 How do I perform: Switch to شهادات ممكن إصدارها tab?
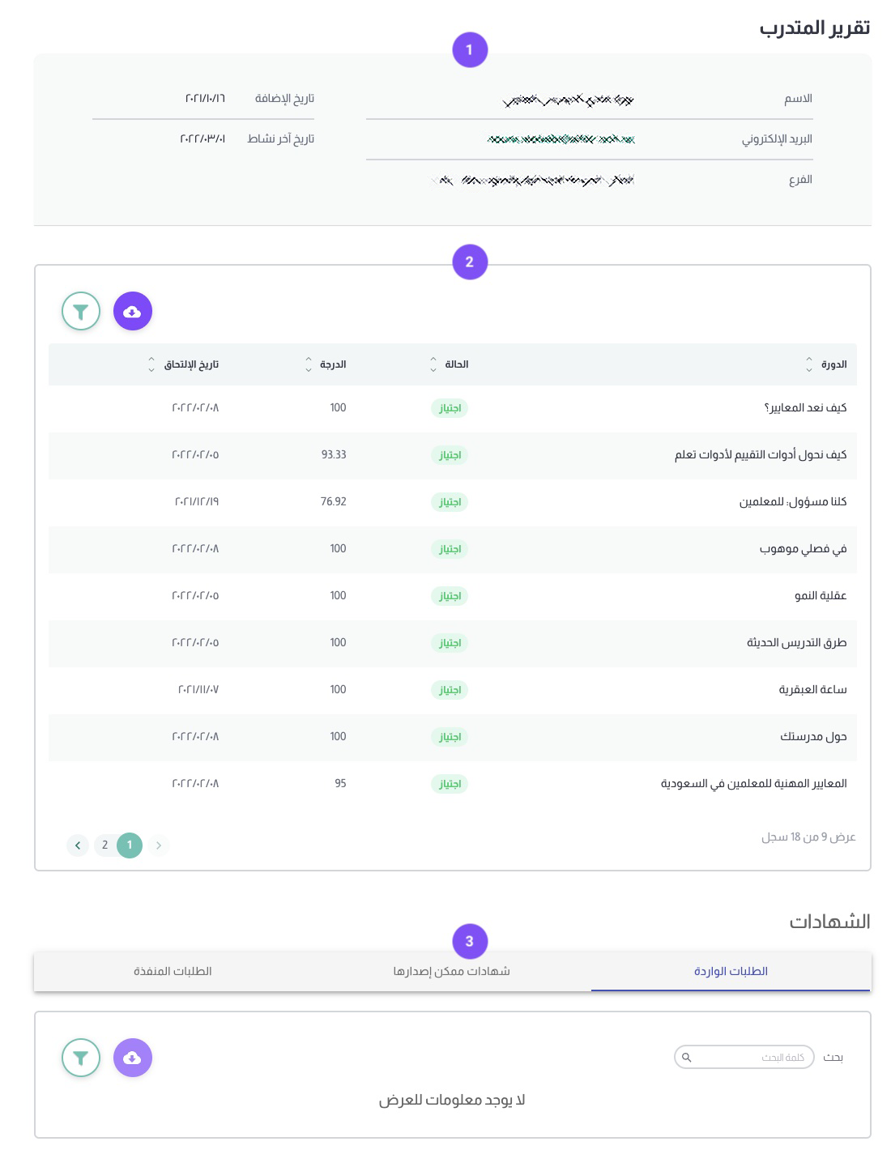tap(451, 971)
